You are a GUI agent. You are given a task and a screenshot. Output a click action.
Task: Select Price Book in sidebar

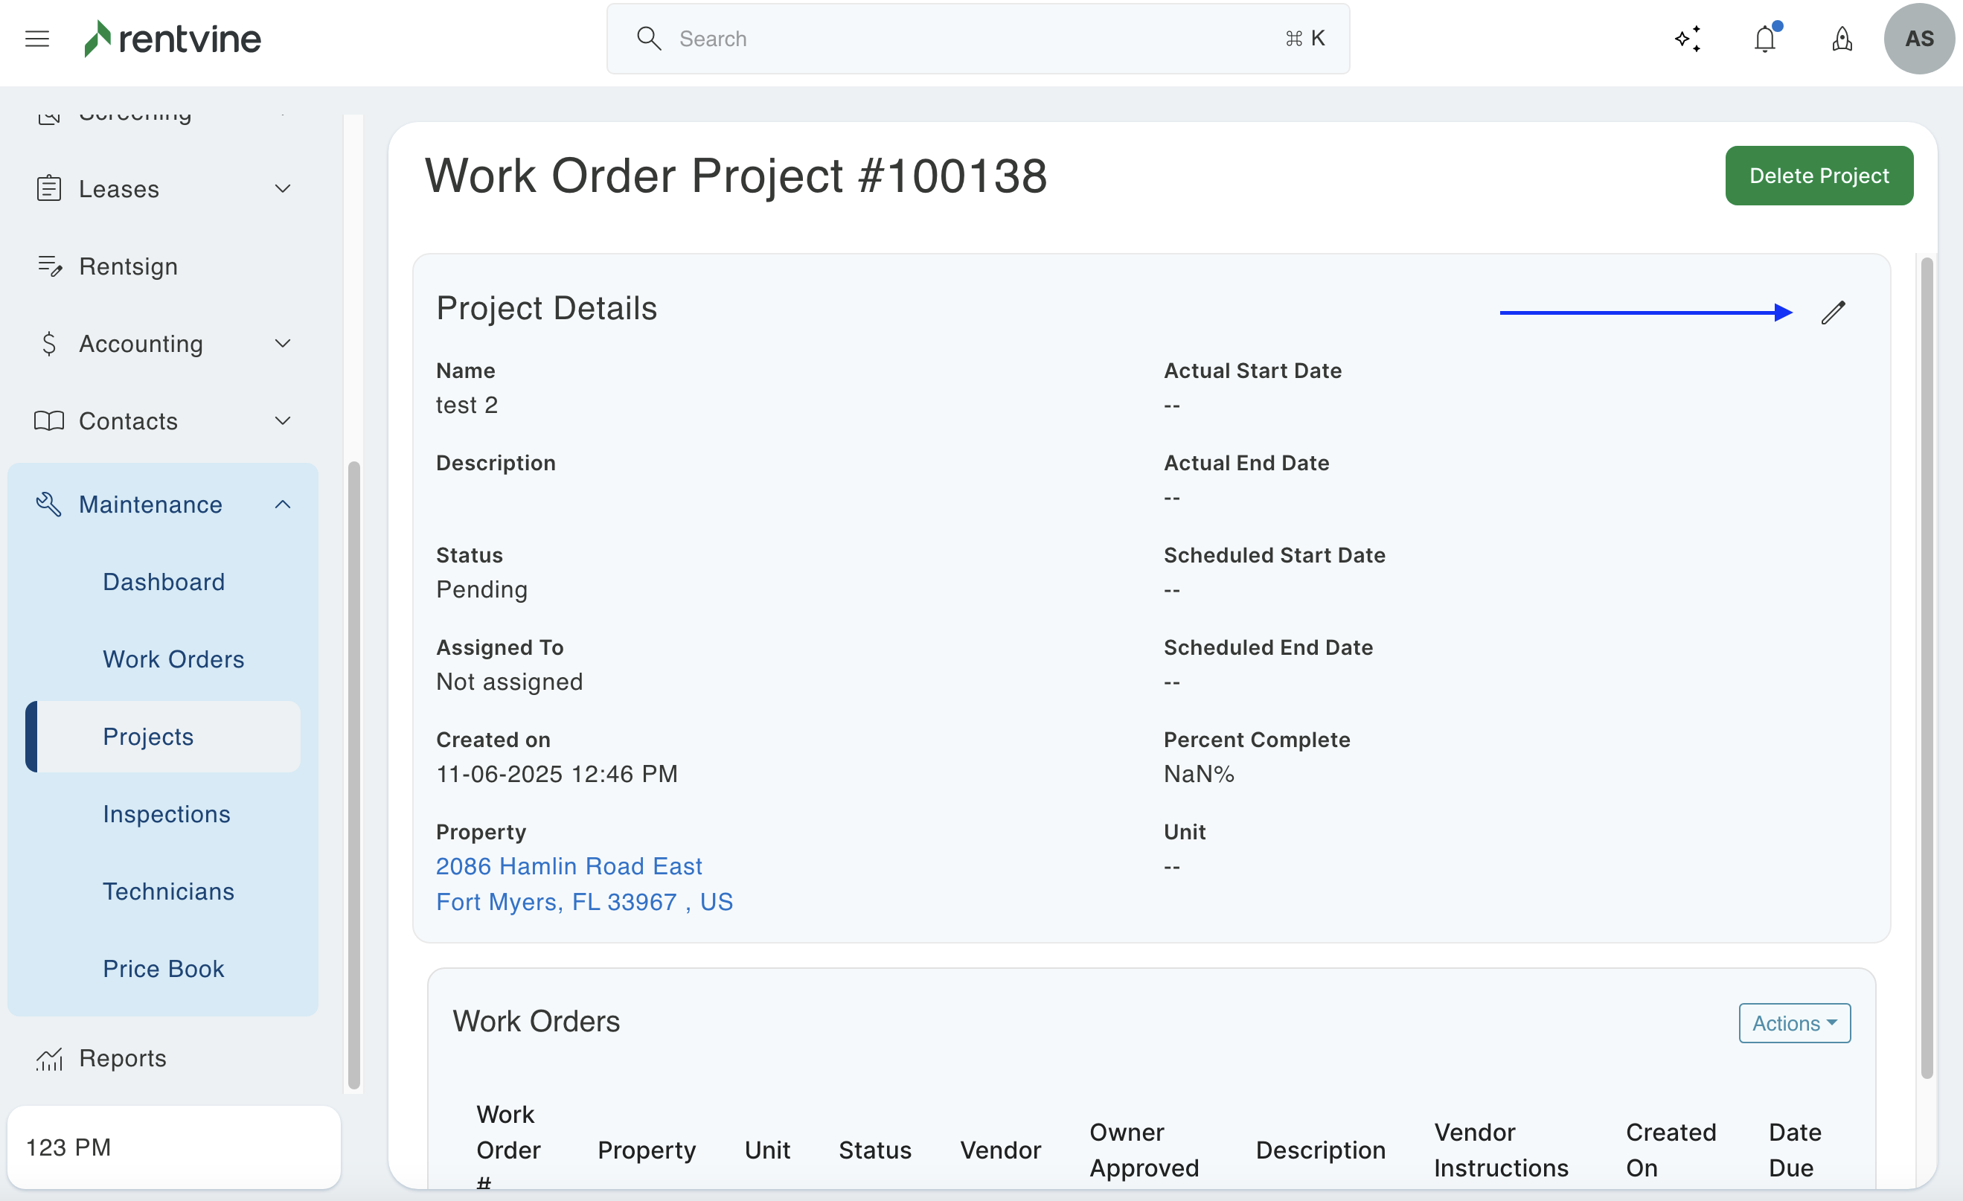163,968
